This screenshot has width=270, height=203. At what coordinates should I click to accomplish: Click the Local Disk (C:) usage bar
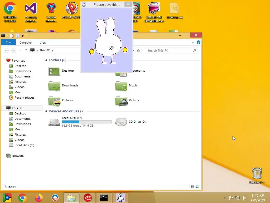[x=86, y=122]
